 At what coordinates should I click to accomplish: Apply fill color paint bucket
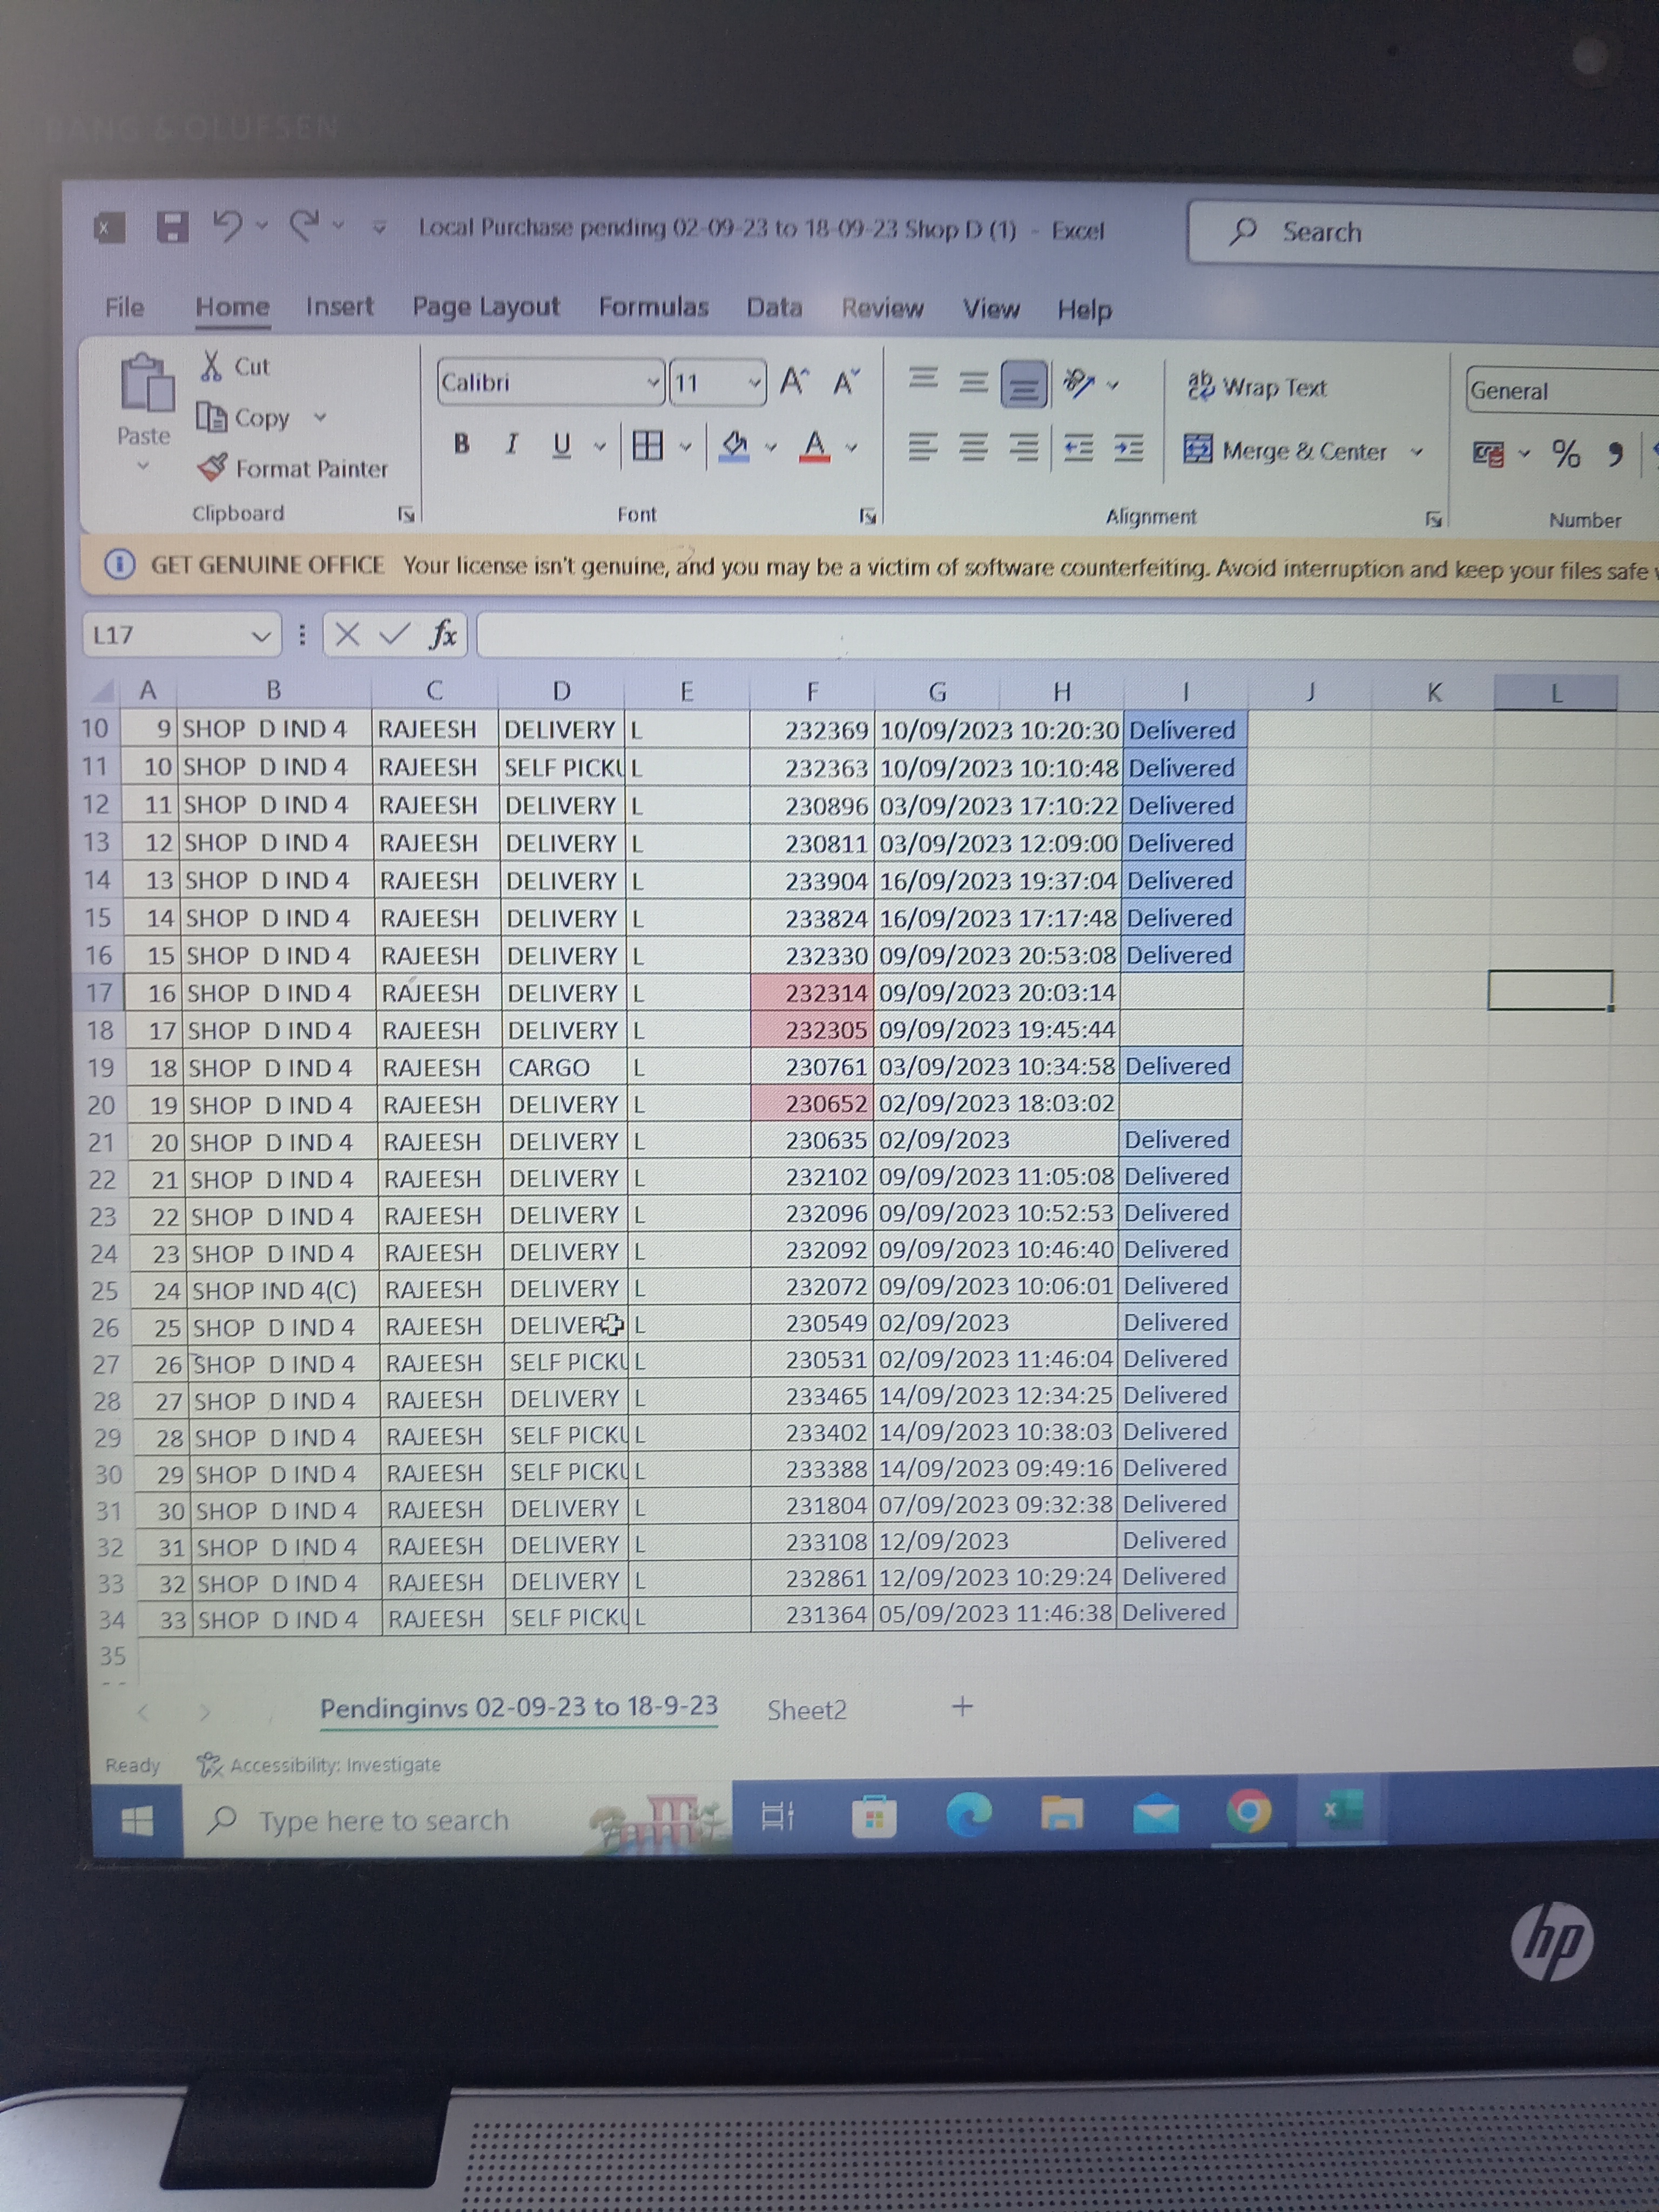[x=735, y=446]
